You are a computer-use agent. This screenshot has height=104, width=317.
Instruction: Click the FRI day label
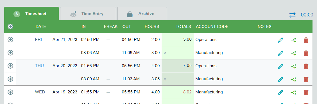[x=39, y=40]
